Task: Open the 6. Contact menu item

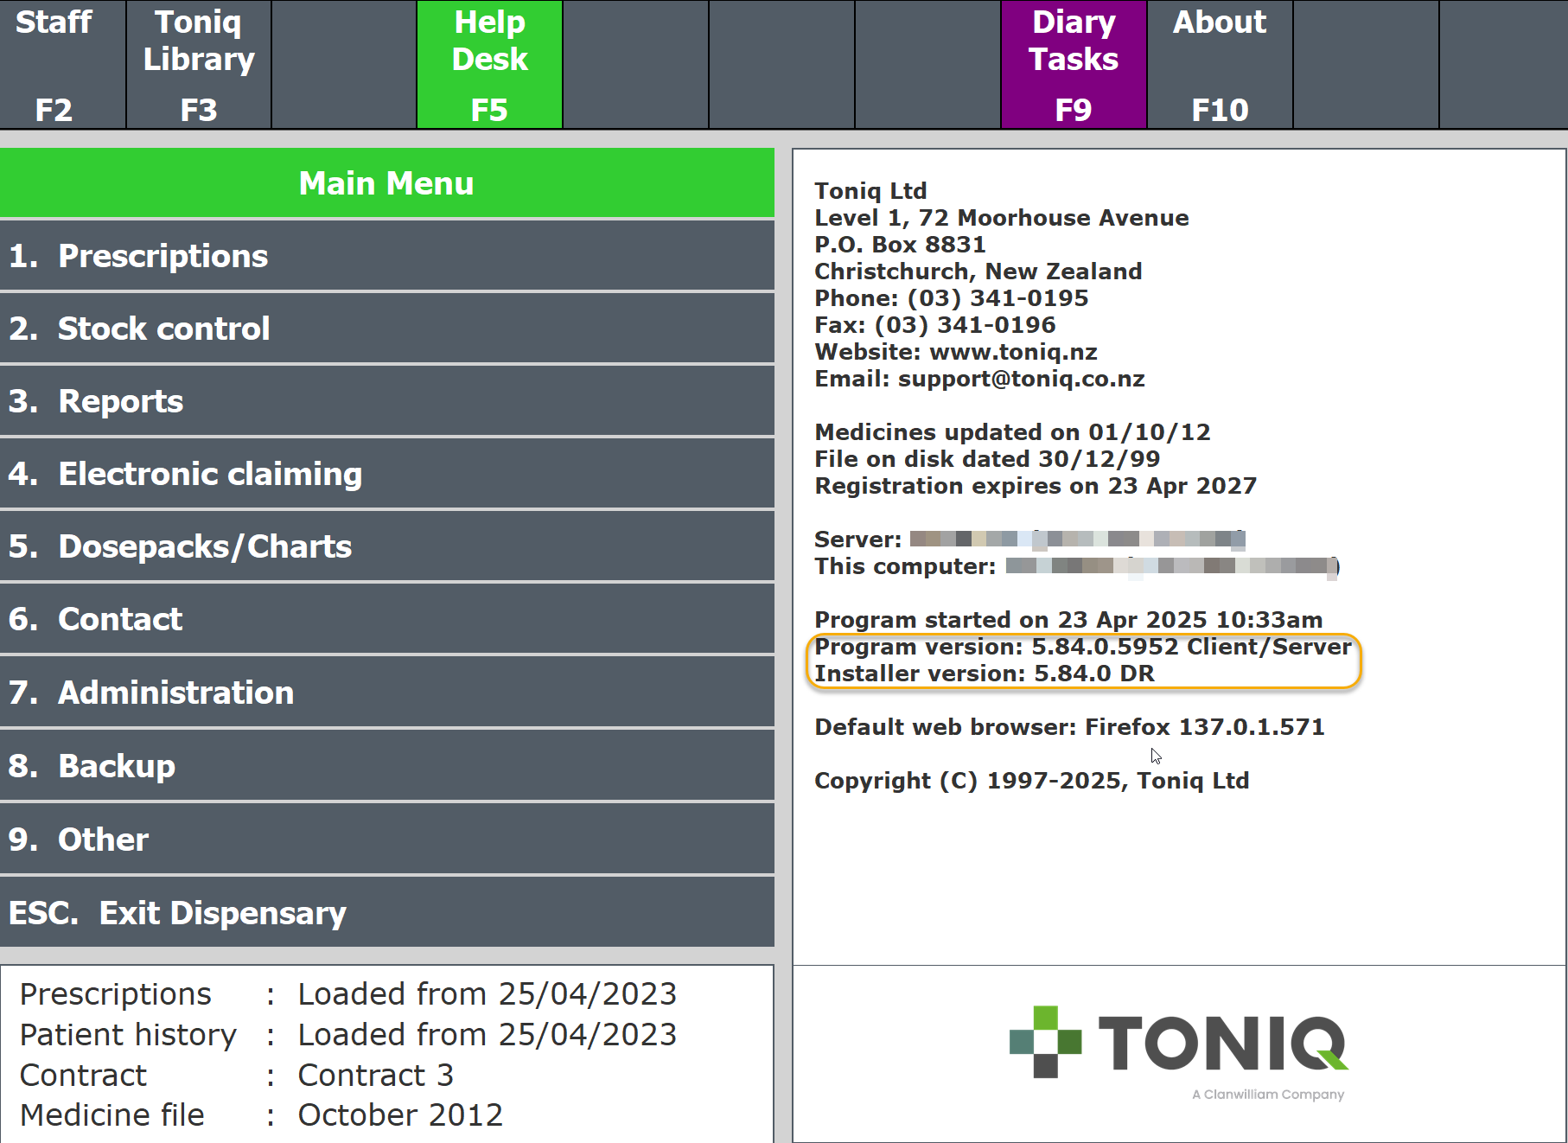Action: pyautogui.click(x=387, y=619)
